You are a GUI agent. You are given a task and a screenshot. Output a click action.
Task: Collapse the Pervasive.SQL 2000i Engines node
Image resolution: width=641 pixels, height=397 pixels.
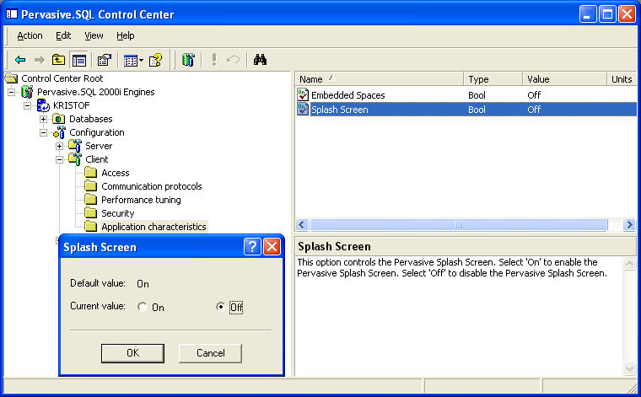[12, 92]
